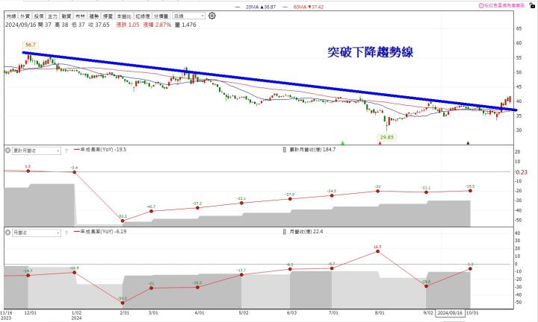Open the 日線 period dropdown

(189, 16)
